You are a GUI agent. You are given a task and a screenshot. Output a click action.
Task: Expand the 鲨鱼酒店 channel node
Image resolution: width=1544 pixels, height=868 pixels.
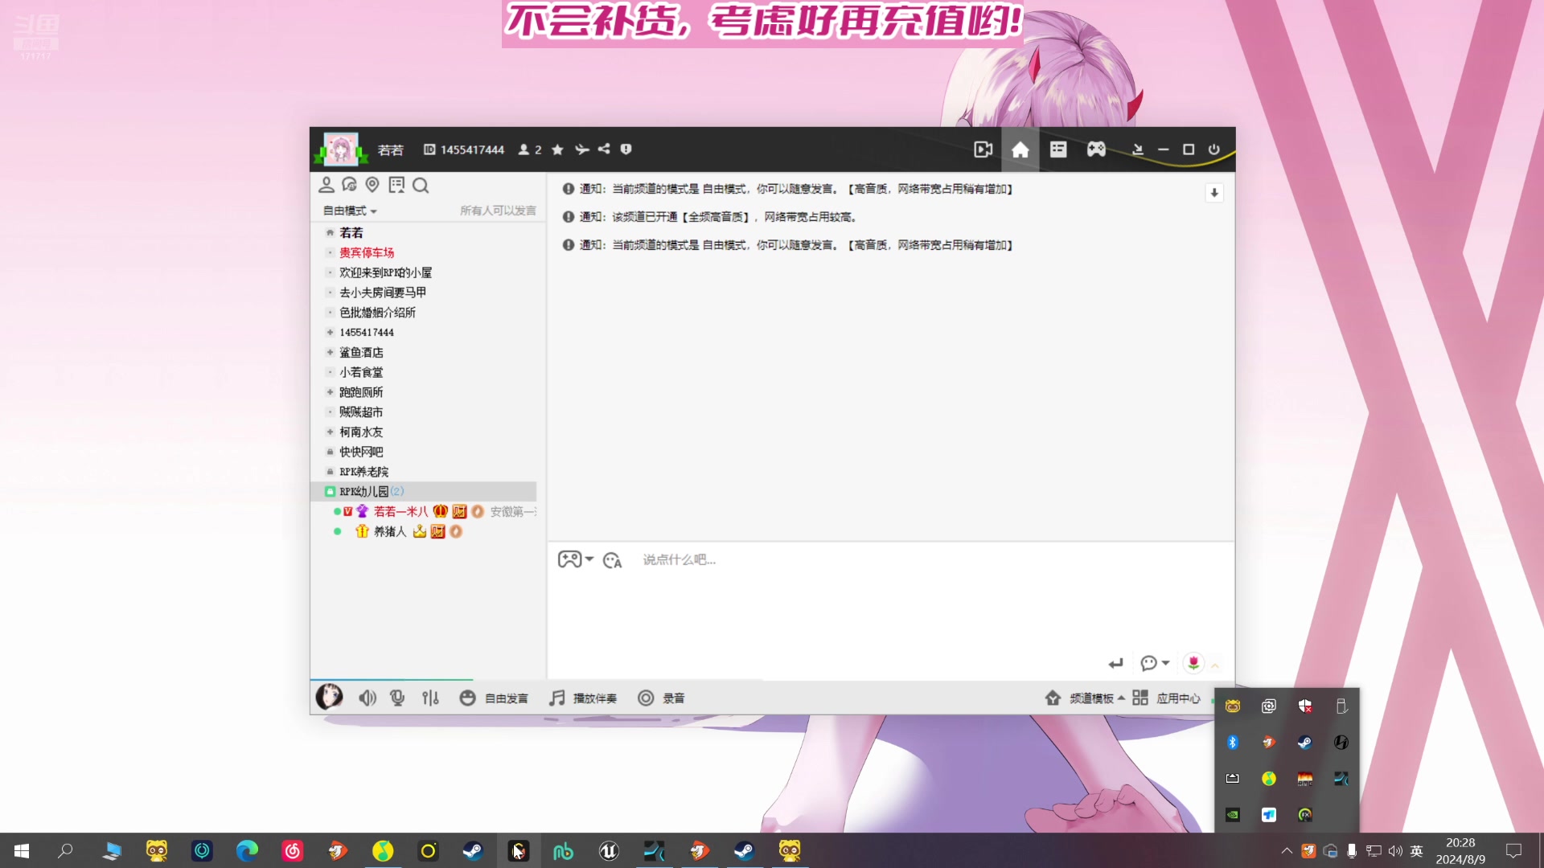pyautogui.click(x=330, y=352)
